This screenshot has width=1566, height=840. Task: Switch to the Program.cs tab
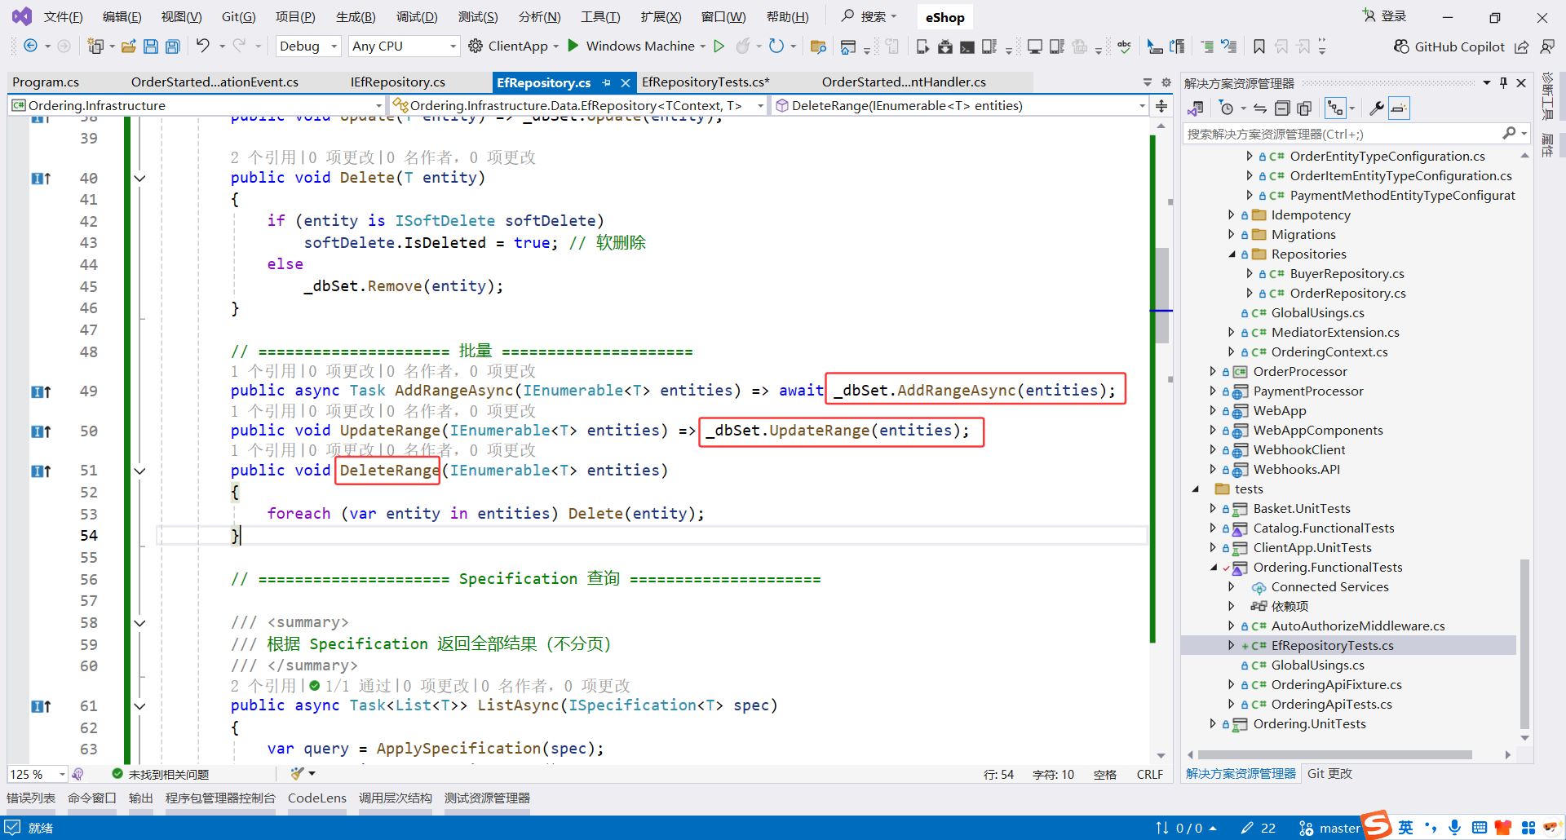pos(46,82)
